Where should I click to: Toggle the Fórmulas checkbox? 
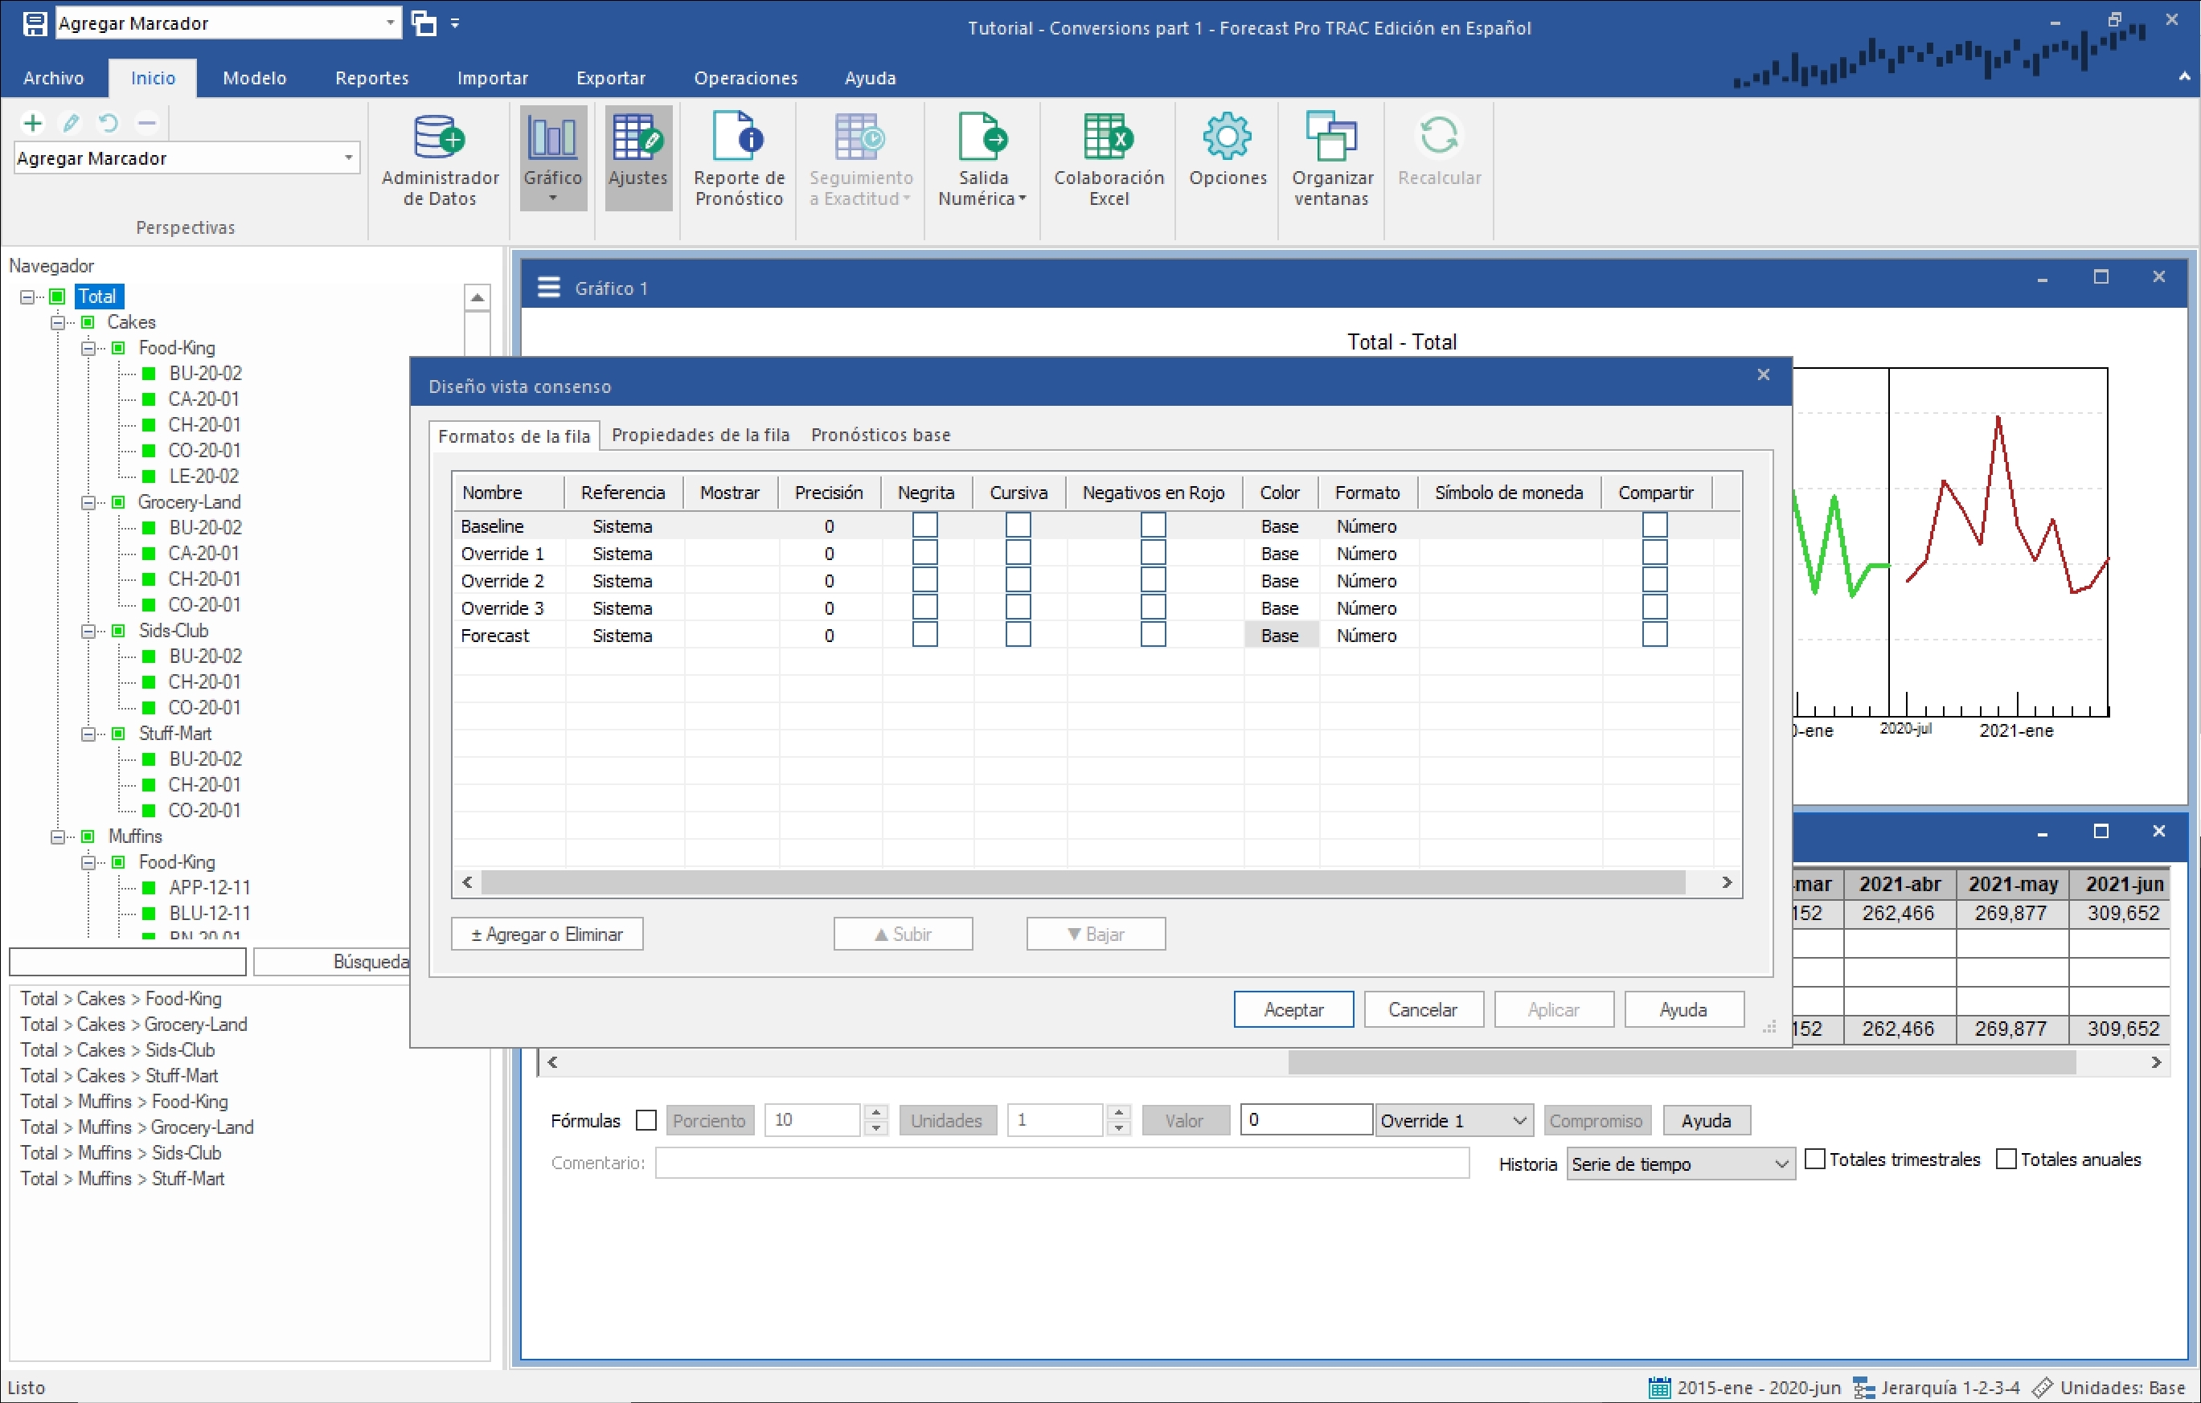click(x=646, y=1120)
